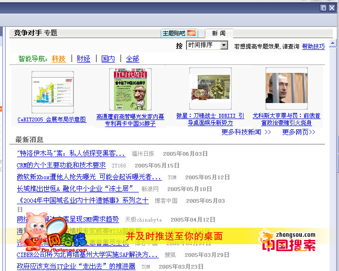Click the CeBIT2005 会展布局示意图 link
Image resolution: width=339 pixels, height=271 pixels.
pyautogui.click(x=52, y=120)
